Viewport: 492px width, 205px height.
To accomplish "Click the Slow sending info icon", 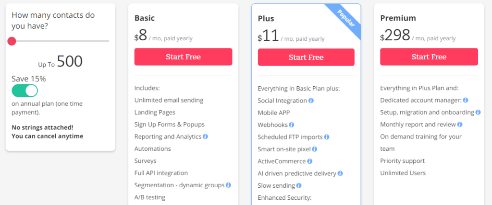I will pos(299,185).
